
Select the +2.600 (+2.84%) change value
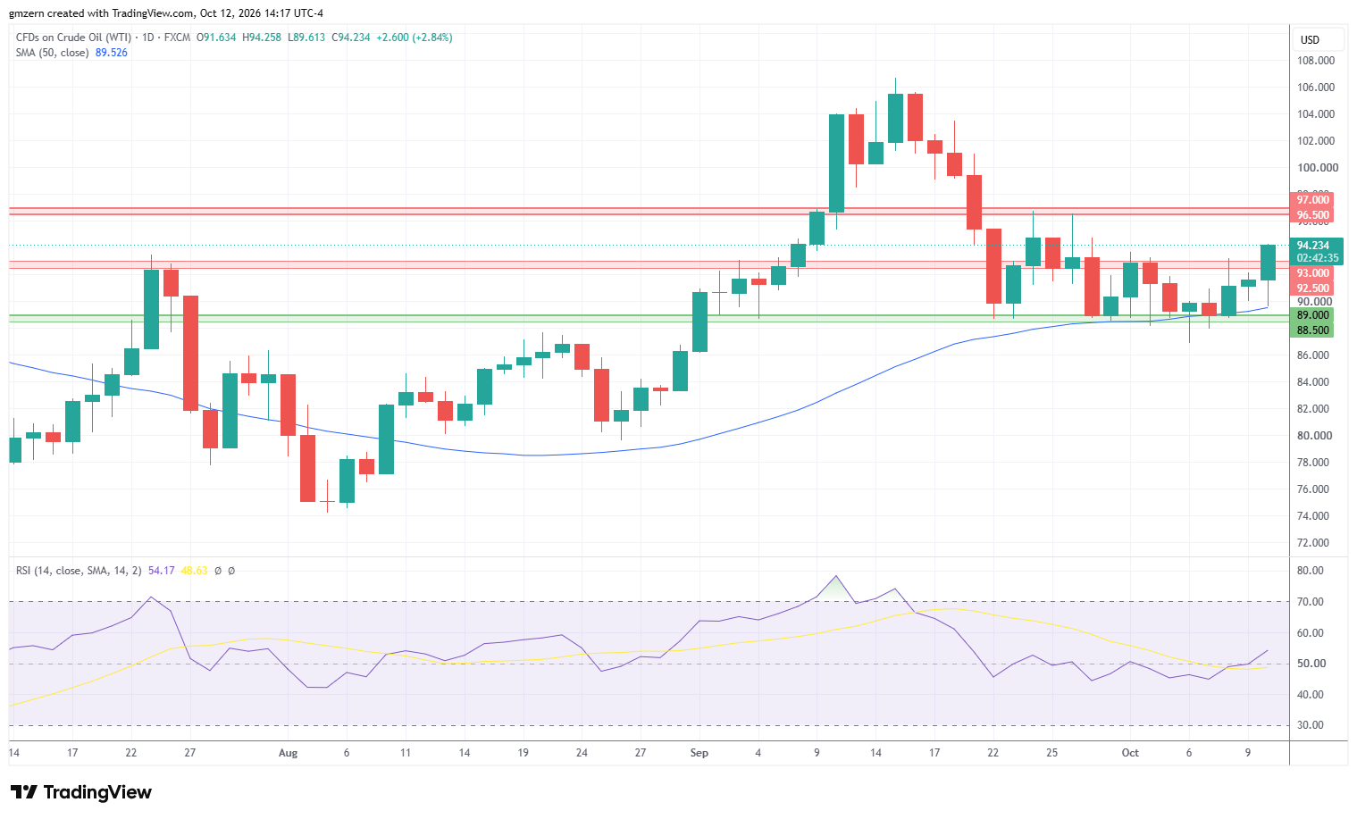click(x=415, y=38)
